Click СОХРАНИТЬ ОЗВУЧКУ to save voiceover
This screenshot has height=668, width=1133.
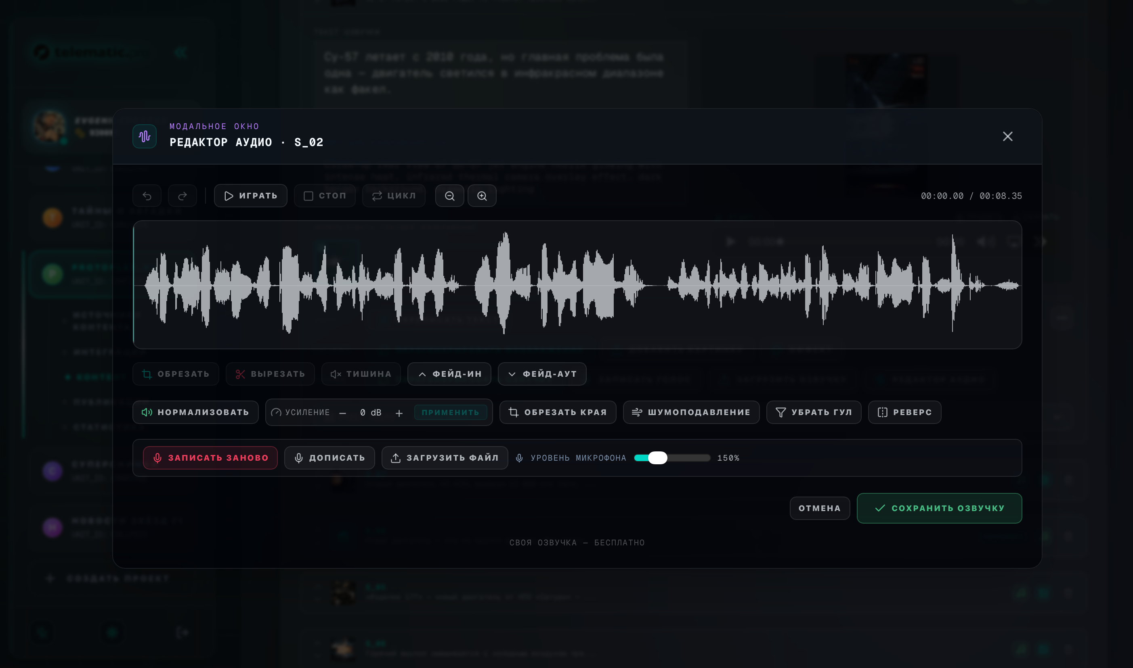tap(939, 508)
